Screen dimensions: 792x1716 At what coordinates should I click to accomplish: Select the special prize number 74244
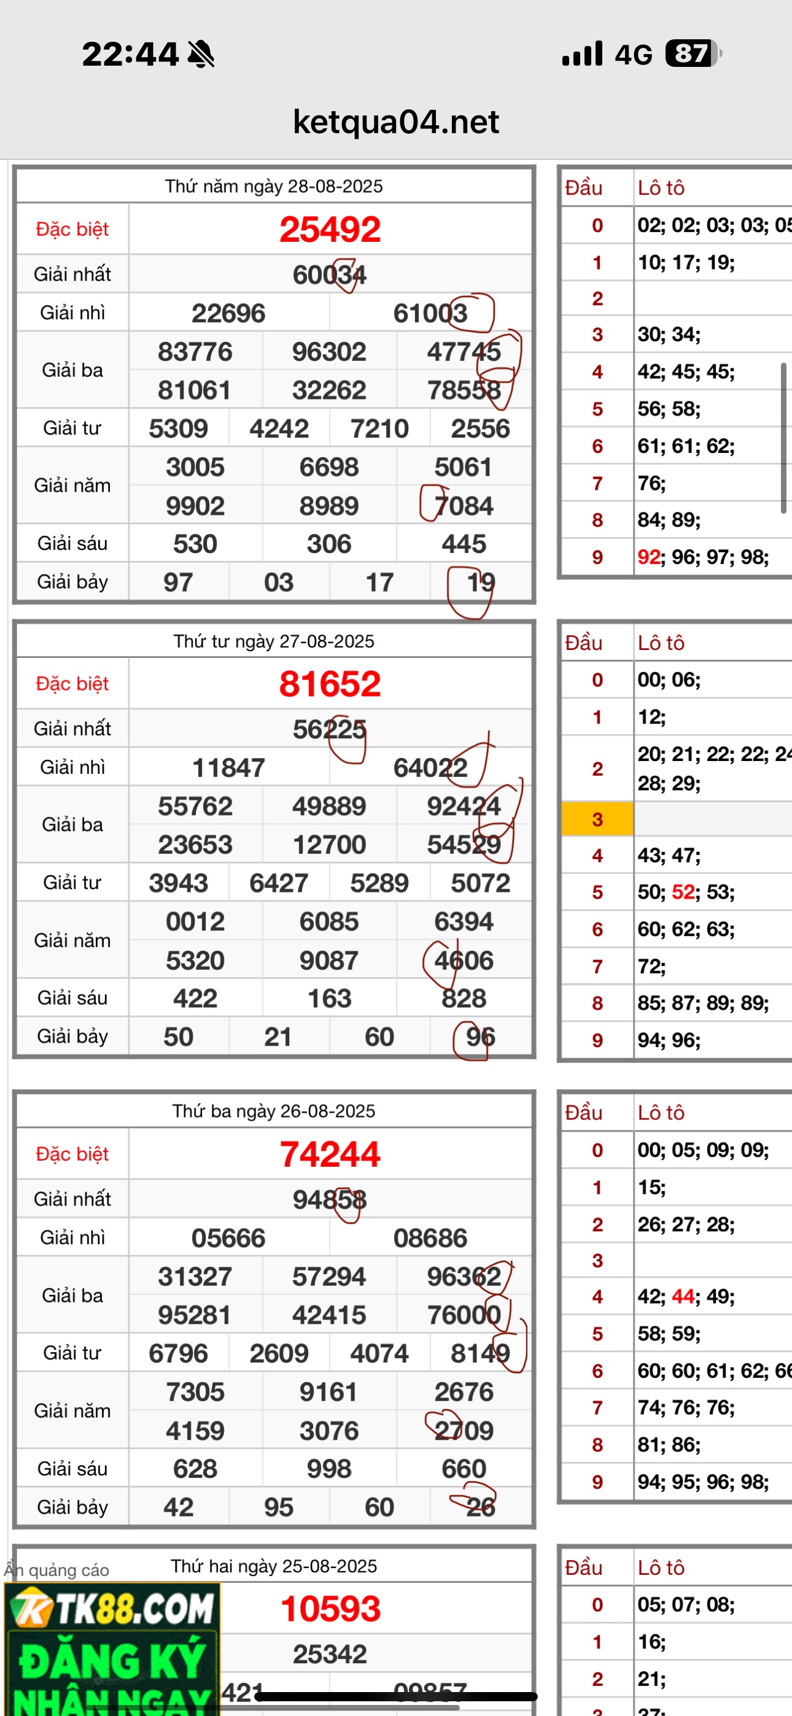point(330,1154)
